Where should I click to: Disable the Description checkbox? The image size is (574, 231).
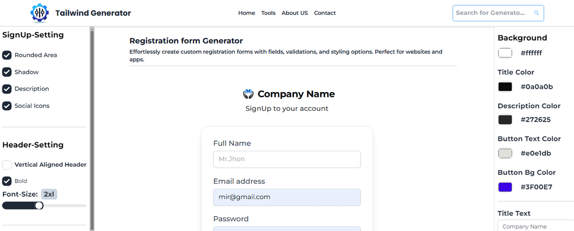pos(7,89)
